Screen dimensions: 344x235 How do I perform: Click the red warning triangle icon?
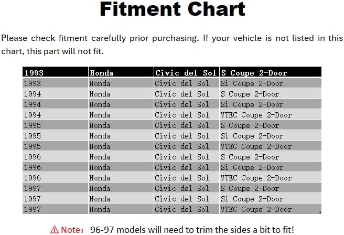pos(55,230)
